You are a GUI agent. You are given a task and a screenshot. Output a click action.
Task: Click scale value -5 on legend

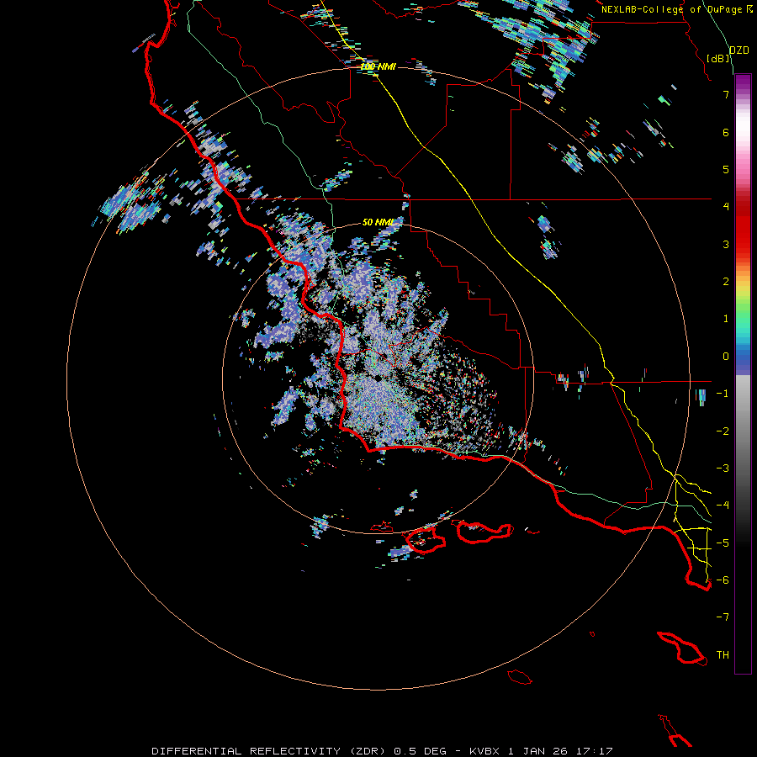[x=723, y=543]
